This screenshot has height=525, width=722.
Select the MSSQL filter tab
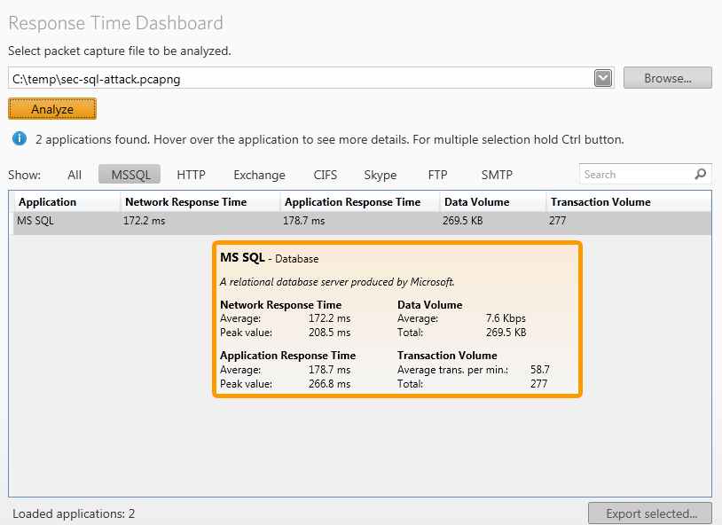point(129,175)
